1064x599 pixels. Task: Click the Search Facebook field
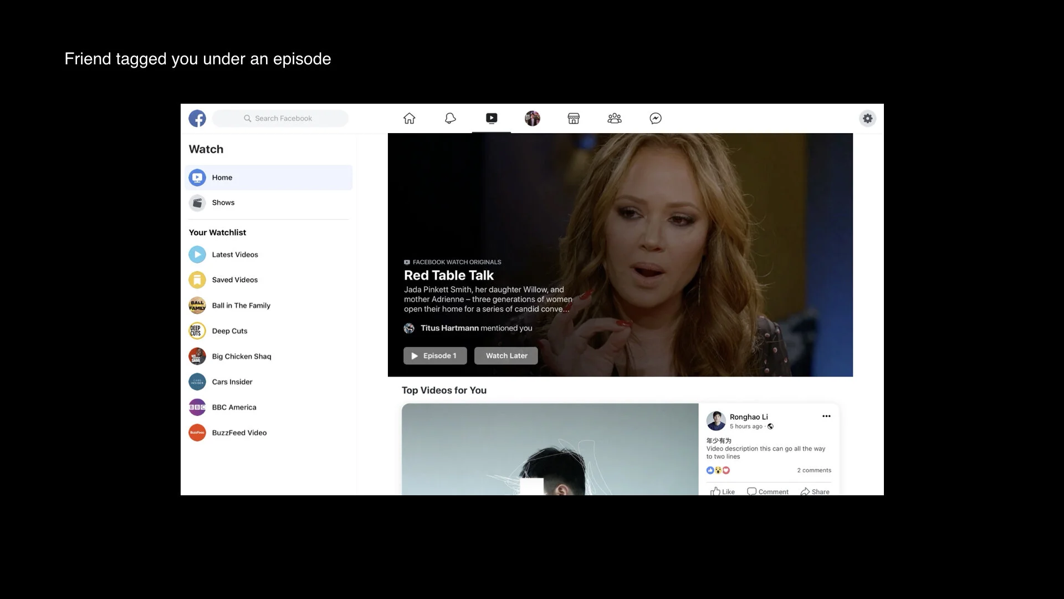click(280, 118)
